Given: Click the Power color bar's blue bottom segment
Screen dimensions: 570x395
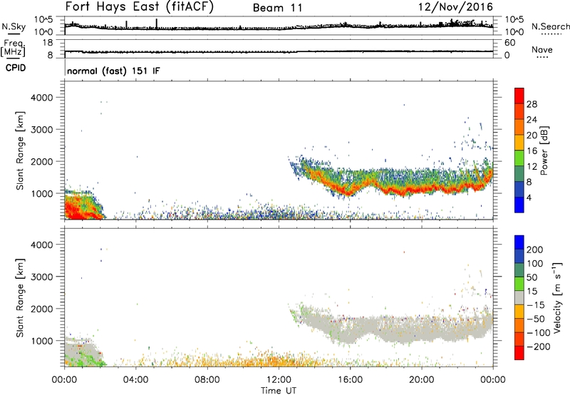Looking at the screenshot, I should click(x=519, y=205).
